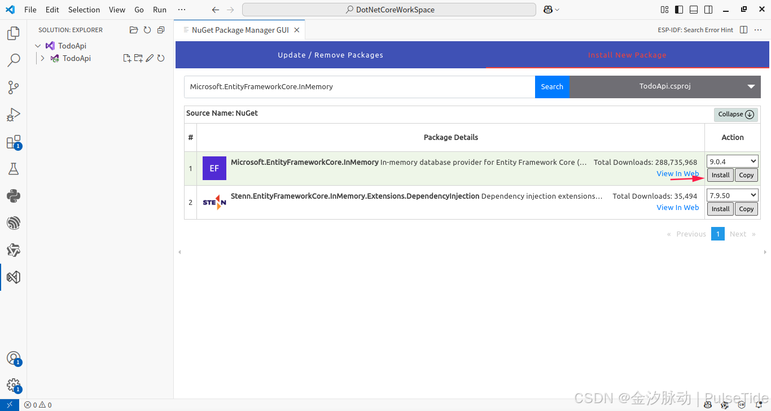The image size is (771, 411).
Task: Open the View menu
Action: coord(117,10)
